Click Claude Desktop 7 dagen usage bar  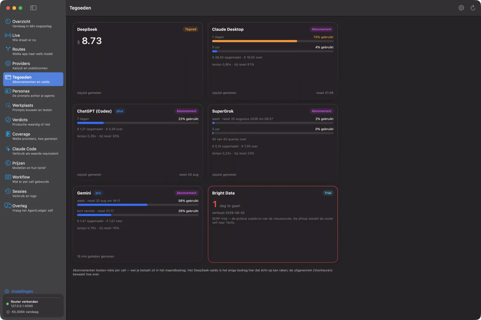pos(273,41)
